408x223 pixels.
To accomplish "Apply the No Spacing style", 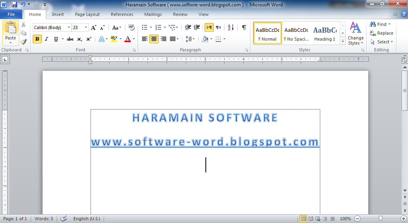I will [296, 33].
